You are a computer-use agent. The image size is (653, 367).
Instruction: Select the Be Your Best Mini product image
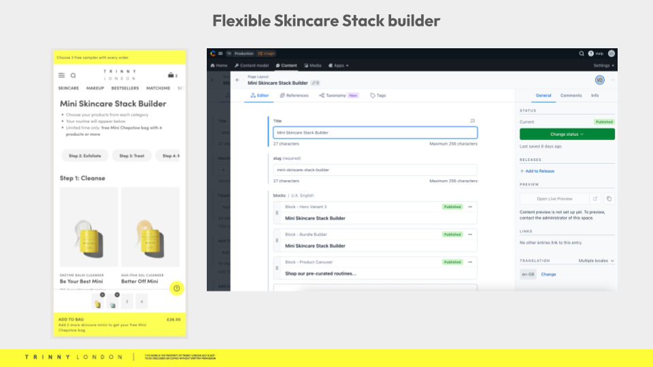(88, 227)
